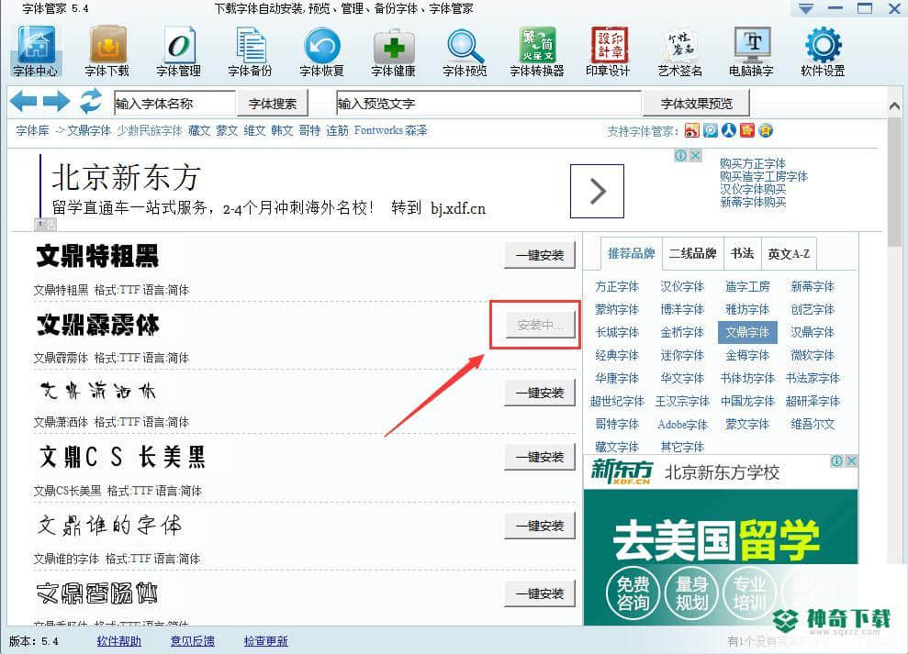Select the highlighted 文鼎字体 brand
The image size is (908, 654).
tap(747, 332)
